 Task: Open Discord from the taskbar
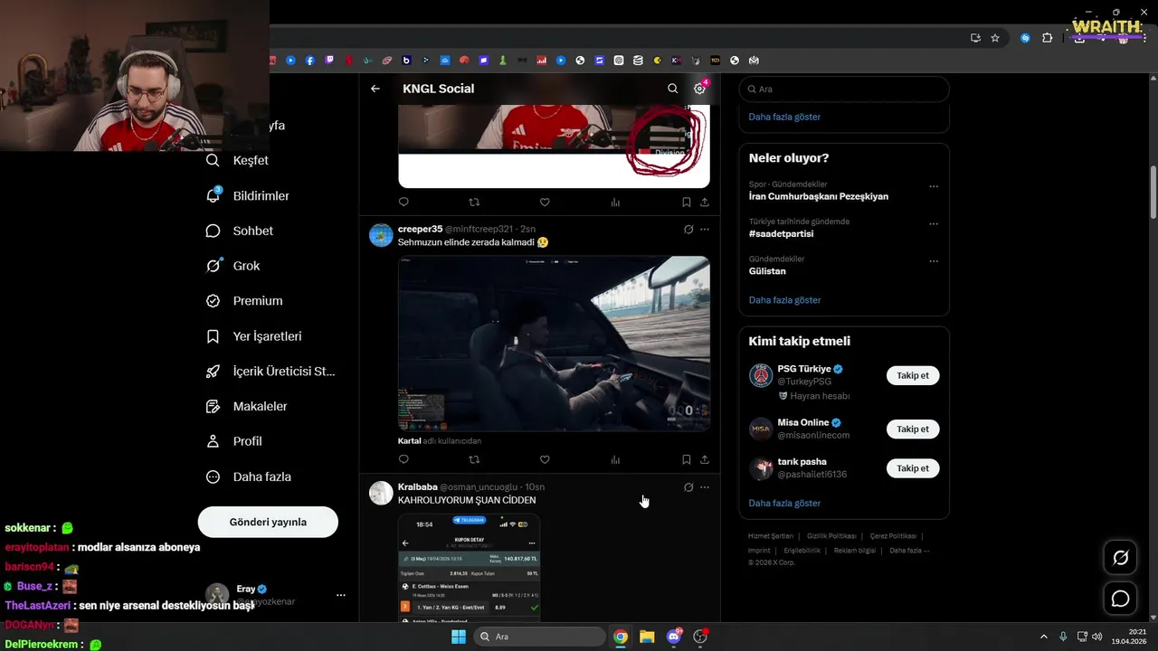point(673,637)
